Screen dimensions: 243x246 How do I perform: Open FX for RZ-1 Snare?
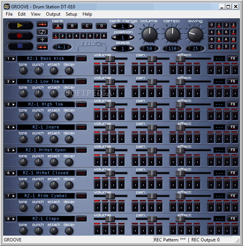coord(233,127)
